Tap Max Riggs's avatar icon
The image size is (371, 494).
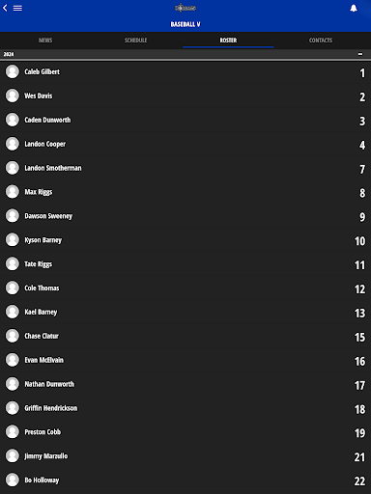[x=13, y=192]
